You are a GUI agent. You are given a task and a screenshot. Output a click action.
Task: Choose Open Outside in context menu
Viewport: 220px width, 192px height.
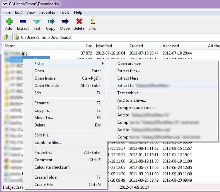click(64, 85)
